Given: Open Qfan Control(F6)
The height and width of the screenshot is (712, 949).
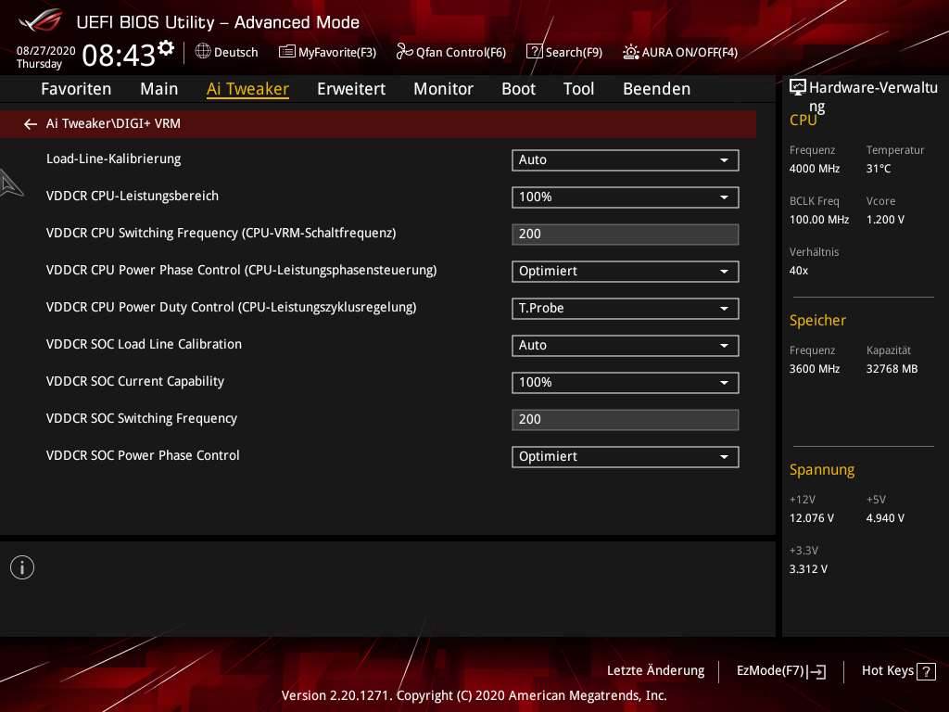Looking at the screenshot, I should click(451, 52).
